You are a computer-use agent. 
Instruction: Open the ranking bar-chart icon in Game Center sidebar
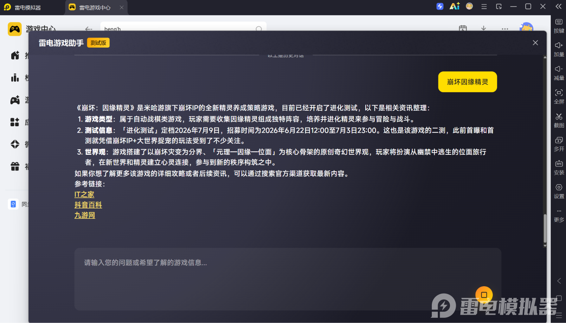pyautogui.click(x=15, y=78)
